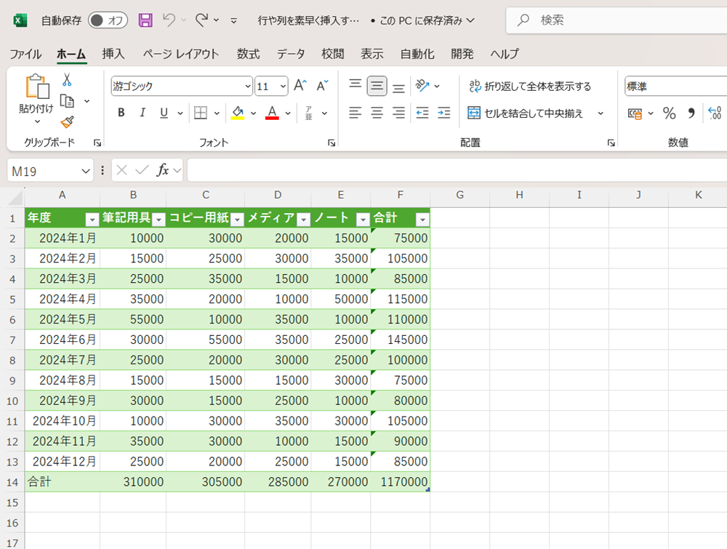The image size is (727, 549).
Task: Increase decimal places
Action: (x=715, y=113)
